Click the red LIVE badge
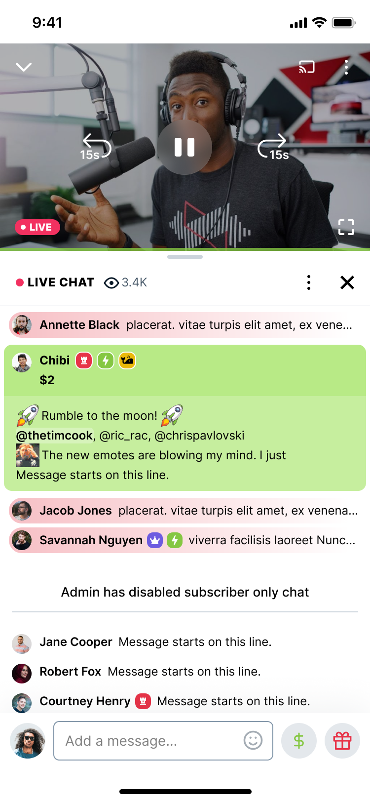 click(37, 227)
